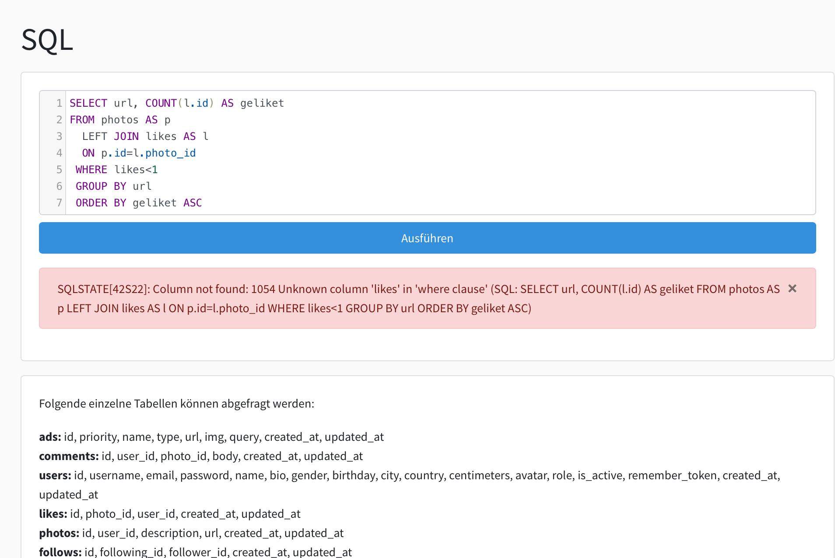Place cursor on the SELECT line of the editor

[175, 103]
